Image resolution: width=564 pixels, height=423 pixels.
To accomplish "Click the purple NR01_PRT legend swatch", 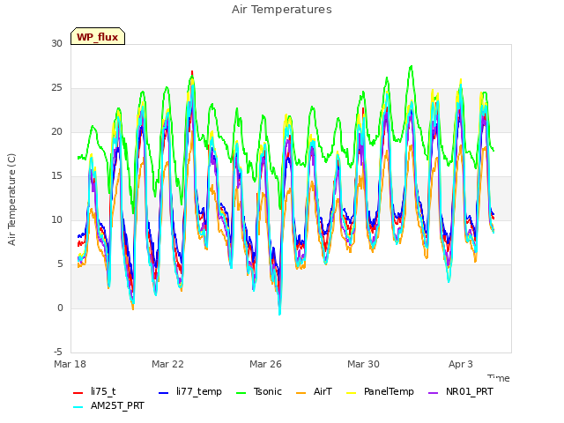I will tap(434, 393).
